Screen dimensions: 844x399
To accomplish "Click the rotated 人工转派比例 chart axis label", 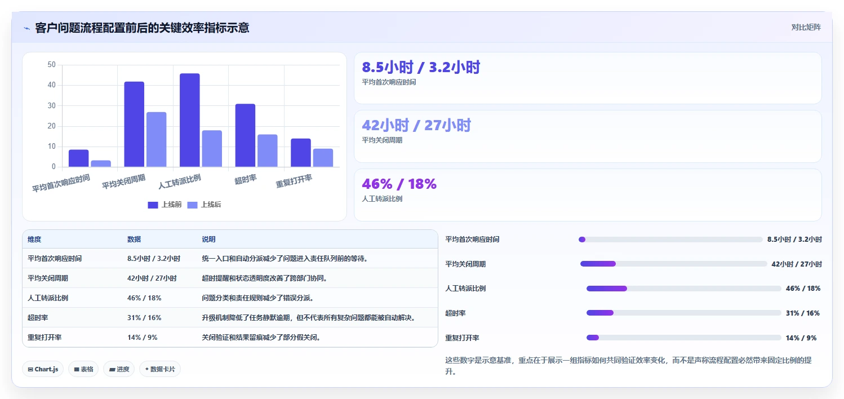I will coord(180,181).
